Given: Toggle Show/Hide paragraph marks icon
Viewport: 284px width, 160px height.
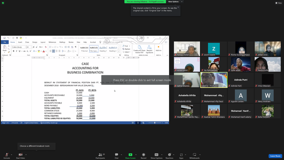Looking at the screenshot, I should pyautogui.click(x=75, y=47).
